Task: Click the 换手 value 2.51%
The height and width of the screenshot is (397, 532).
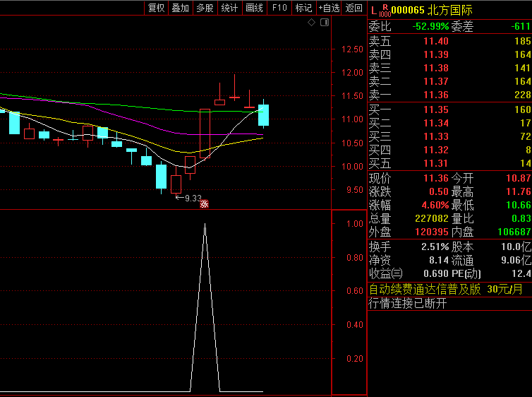Action: (x=435, y=247)
